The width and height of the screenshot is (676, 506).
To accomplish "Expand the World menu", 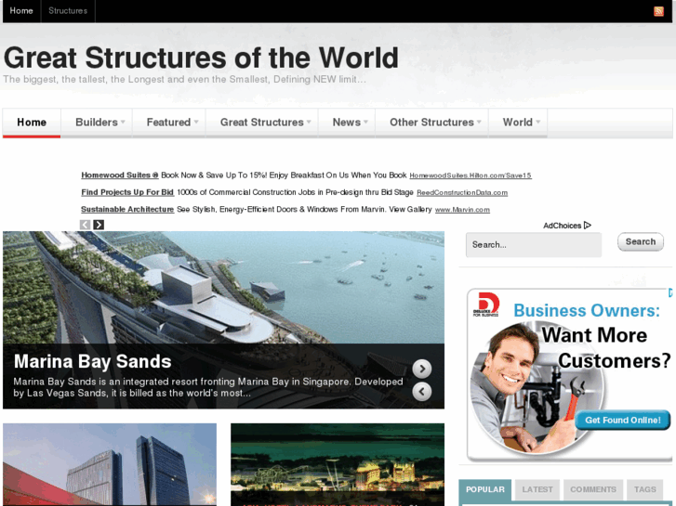I will coord(518,123).
